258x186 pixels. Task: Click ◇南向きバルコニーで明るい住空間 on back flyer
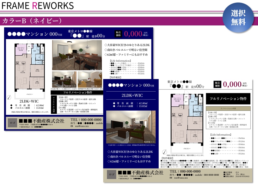click(126, 50)
